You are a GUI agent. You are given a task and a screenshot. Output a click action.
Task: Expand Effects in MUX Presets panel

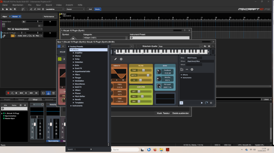[181, 75]
